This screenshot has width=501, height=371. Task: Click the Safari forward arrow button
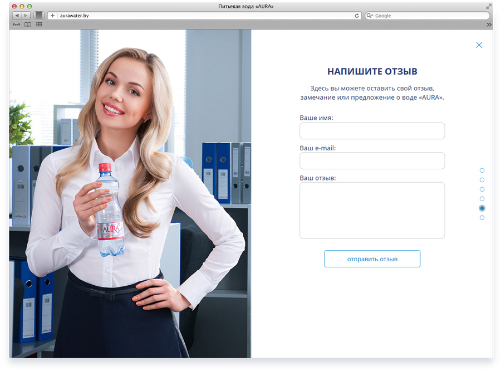pyautogui.click(x=26, y=16)
